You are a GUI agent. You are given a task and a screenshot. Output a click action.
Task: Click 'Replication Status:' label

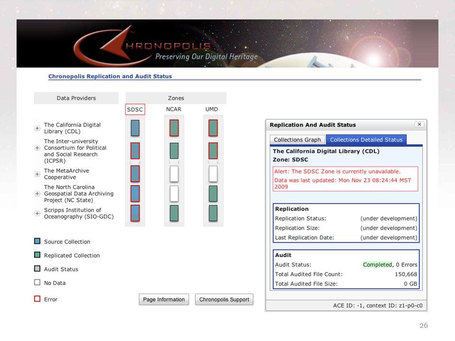[x=300, y=219]
